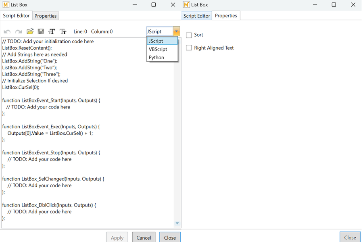Increase font size with the larger T icon
Viewport: 363px width, 242px height.
[52, 31]
